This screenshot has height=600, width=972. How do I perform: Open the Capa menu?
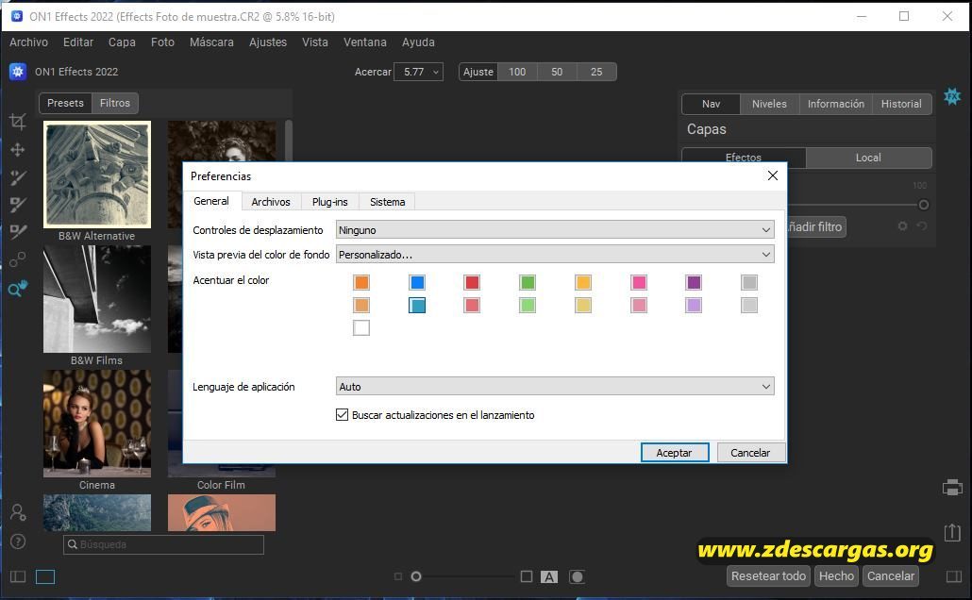[x=122, y=42]
